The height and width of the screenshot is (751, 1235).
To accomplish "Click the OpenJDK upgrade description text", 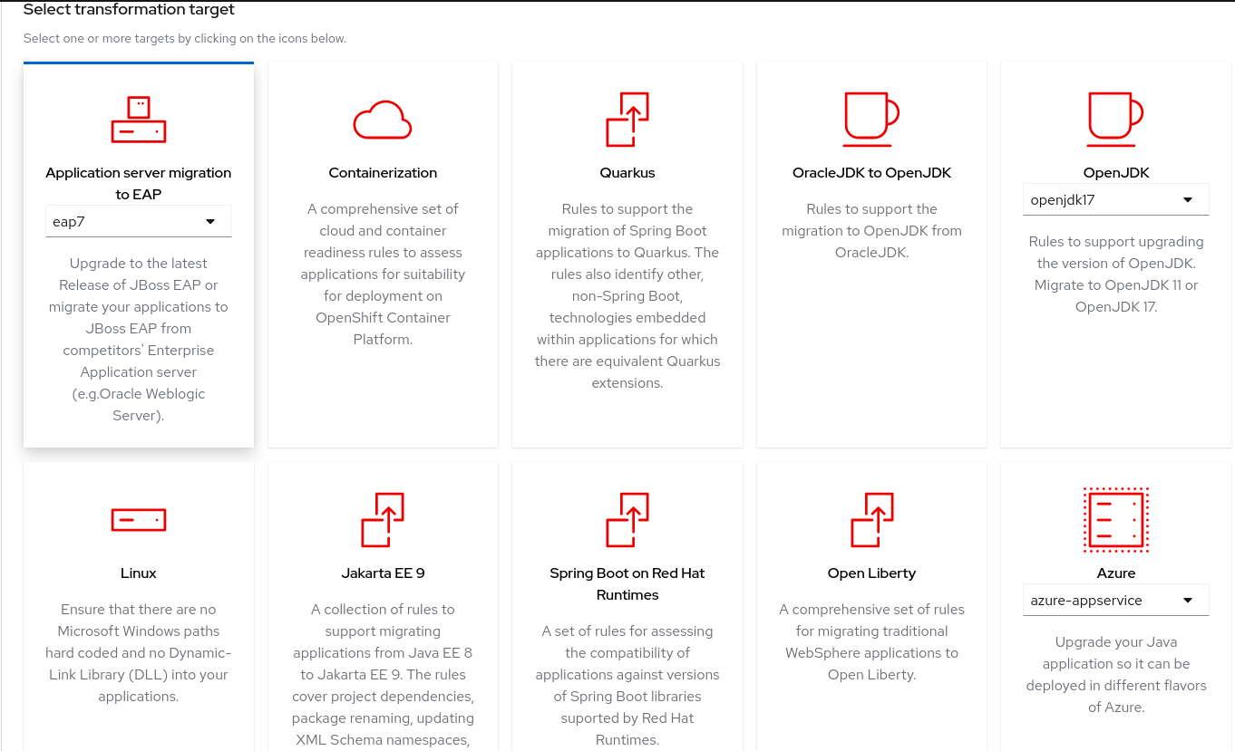I will [1115, 274].
